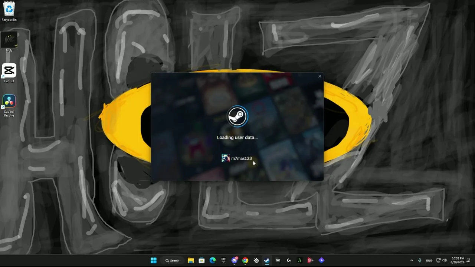Launch Microsoft Edge from the taskbar
475x267 pixels.
pos(213,260)
